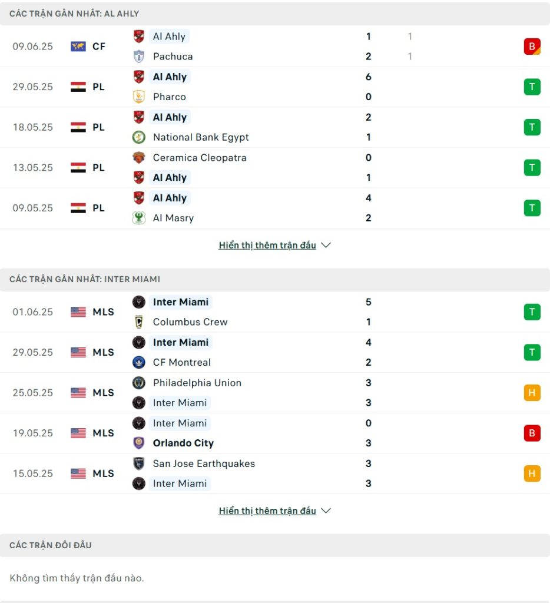Click the Orlando City purple crest
The image size is (550, 603).
[139, 443]
